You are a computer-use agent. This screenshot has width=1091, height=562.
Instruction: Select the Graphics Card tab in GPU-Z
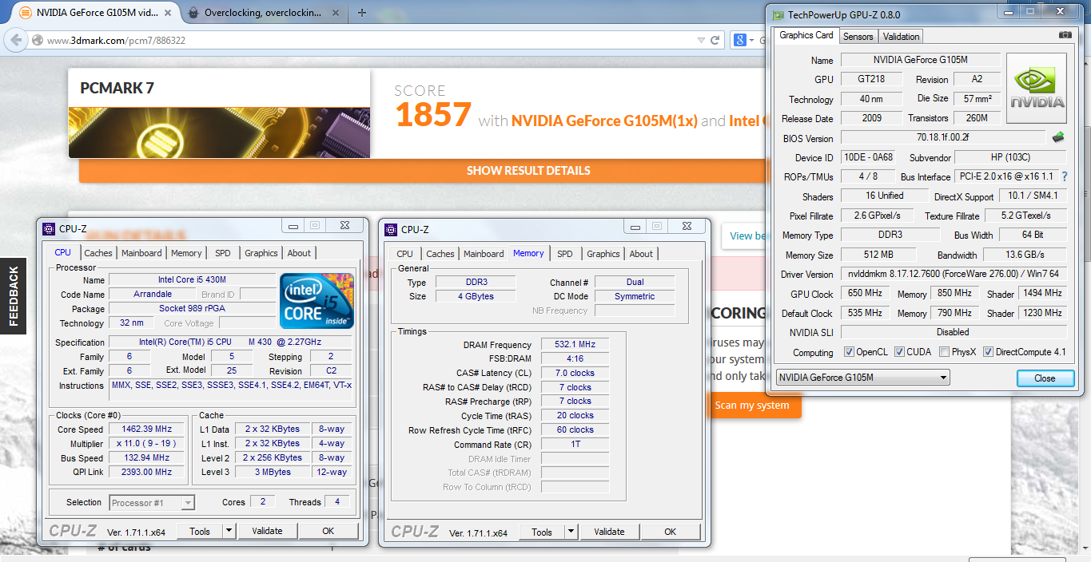(x=806, y=35)
